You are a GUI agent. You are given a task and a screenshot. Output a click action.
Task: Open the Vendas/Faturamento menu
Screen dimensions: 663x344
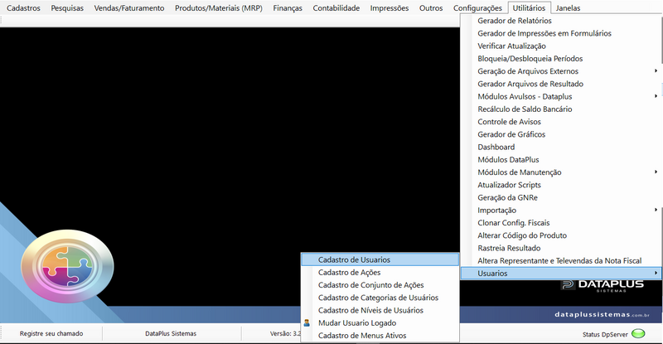[x=129, y=8]
